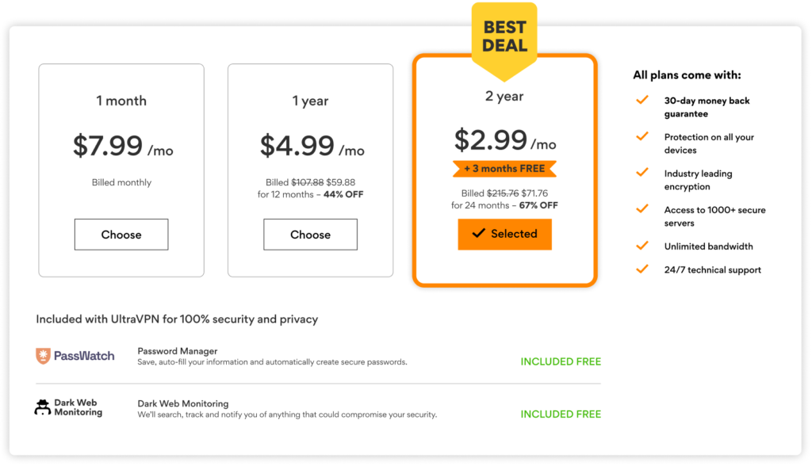The image size is (812, 466).
Task: Select the 1 month plan card
Action: pyautogui.click(x=121, y=170)
